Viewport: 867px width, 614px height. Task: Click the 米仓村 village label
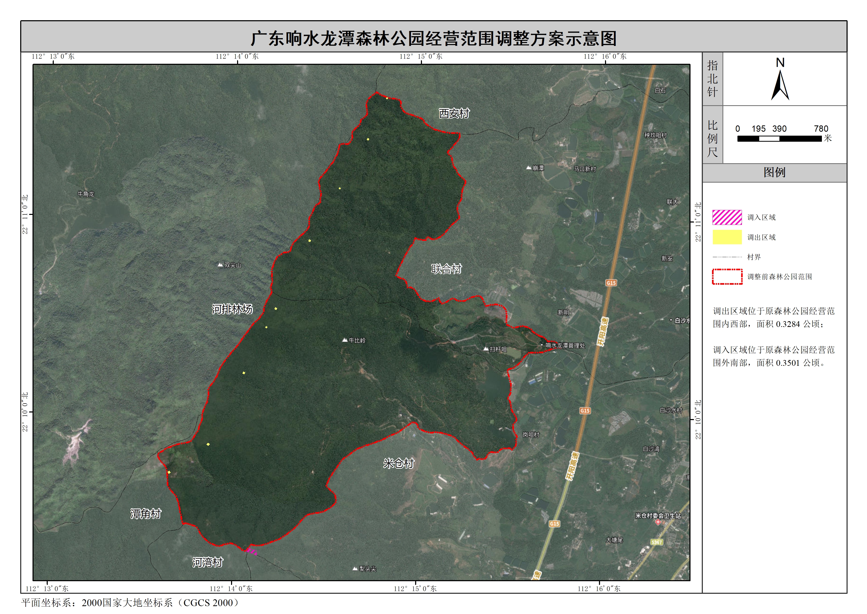click(x=399, y=463)
